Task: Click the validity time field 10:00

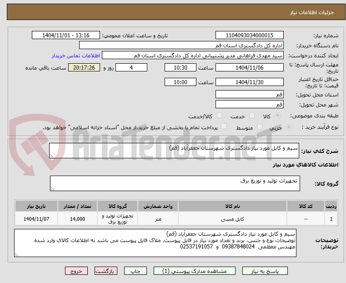Action: pos(181,82)
